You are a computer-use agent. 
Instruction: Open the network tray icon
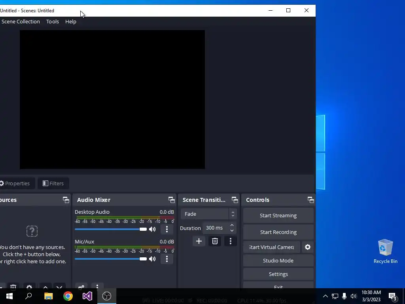point(335,296)
